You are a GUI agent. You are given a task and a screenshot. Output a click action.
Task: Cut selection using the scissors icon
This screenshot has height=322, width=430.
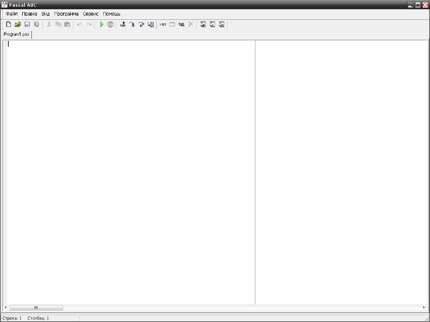pos(49,24)
